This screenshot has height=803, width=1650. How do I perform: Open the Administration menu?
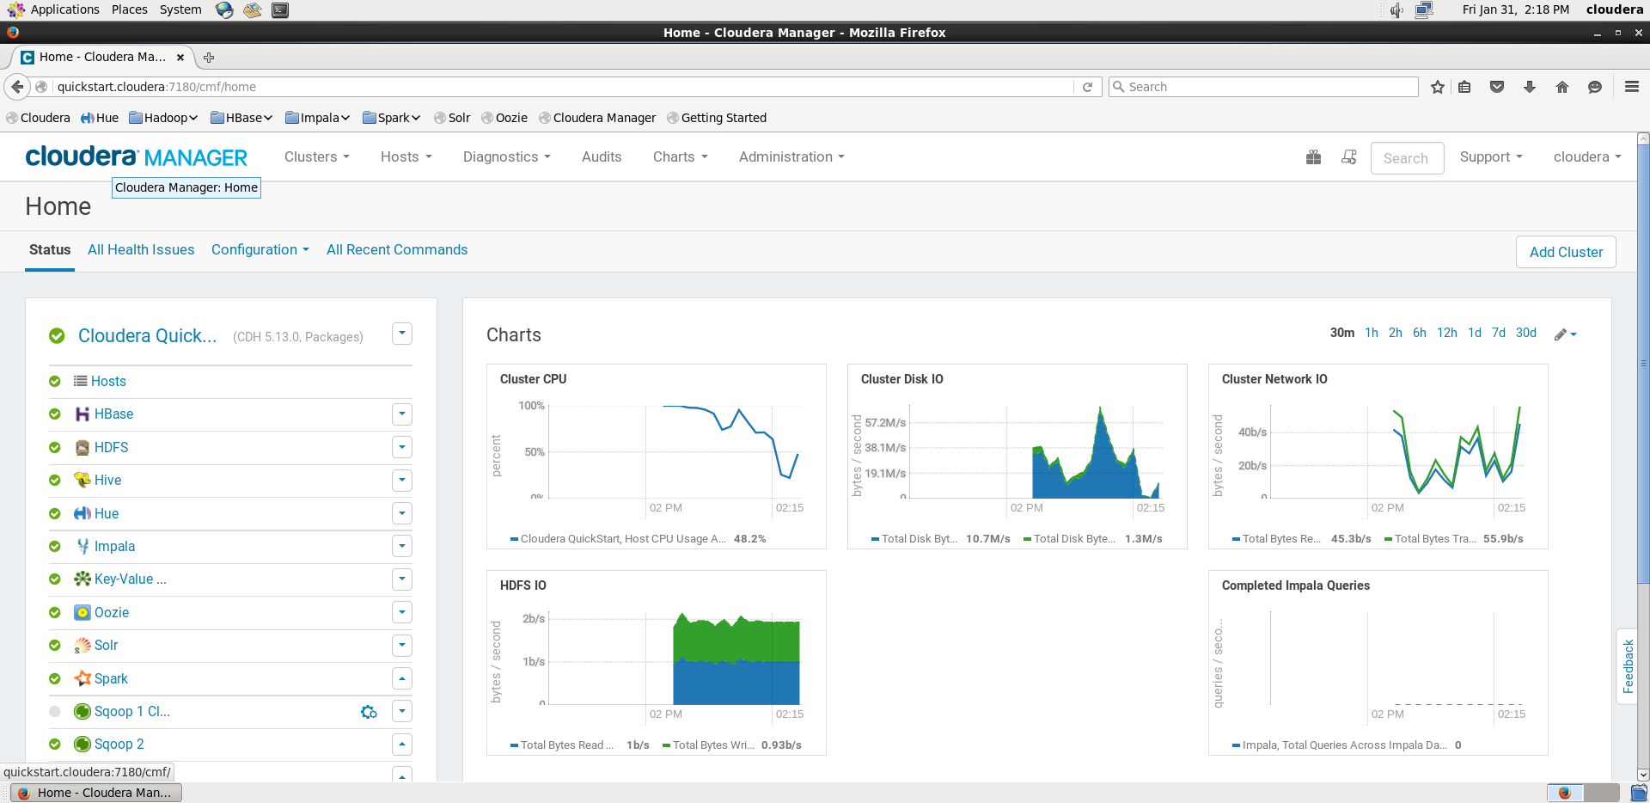tap(790, 156)
